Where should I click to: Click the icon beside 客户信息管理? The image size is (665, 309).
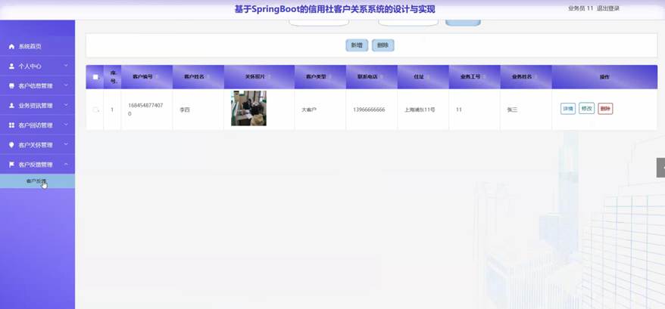pyautogui.click(x=11, y=86)
